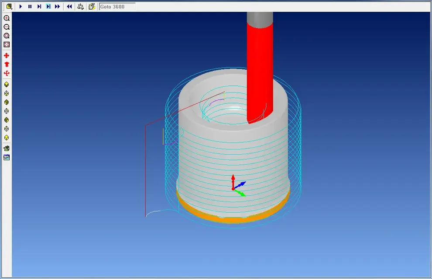The height and width of the screenshot is (279, 432).
Task: Select the zoom out magnifier tool
Action: point(7,27)
